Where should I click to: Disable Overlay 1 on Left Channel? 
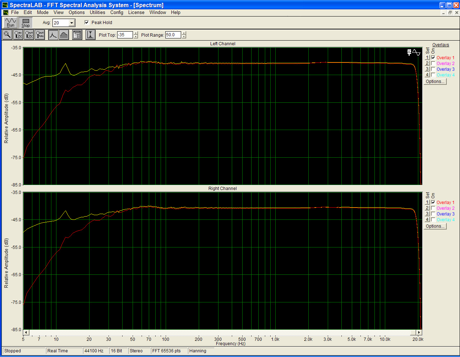tap(433, 57)
